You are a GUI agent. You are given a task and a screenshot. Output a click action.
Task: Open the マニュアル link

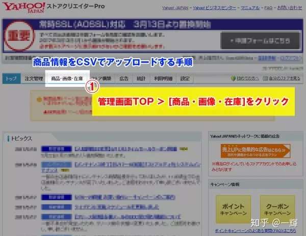250,8
